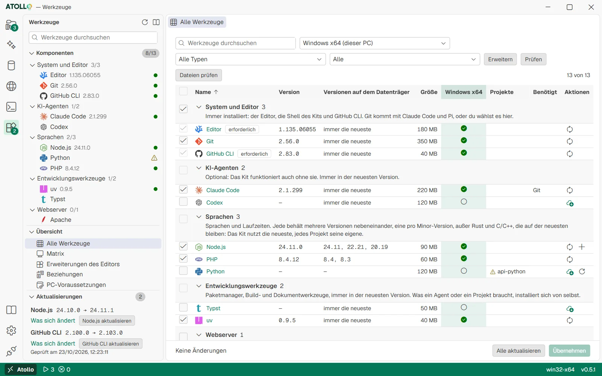Collapse the Sprachen node in the sidebar tree
This screenshot has width=602, height=376.
coord(32,137)
